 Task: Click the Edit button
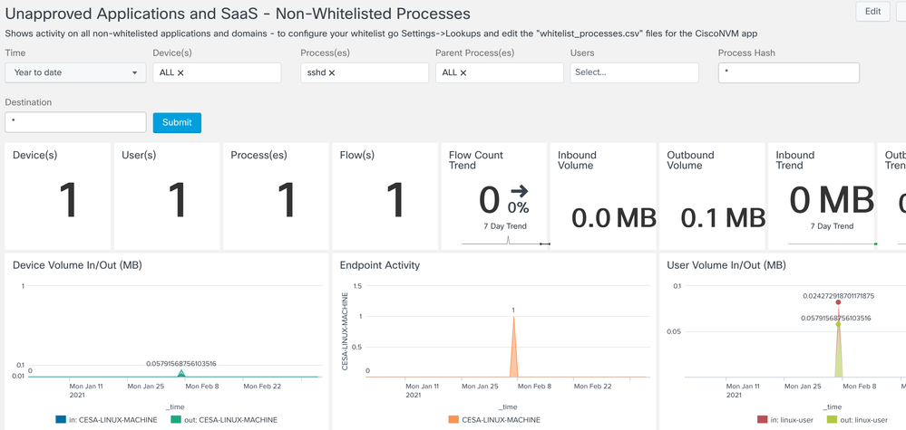pos(872,12)
